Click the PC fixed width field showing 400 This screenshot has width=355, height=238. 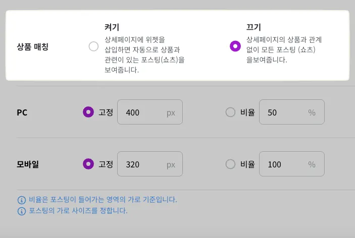coord(149,112)
